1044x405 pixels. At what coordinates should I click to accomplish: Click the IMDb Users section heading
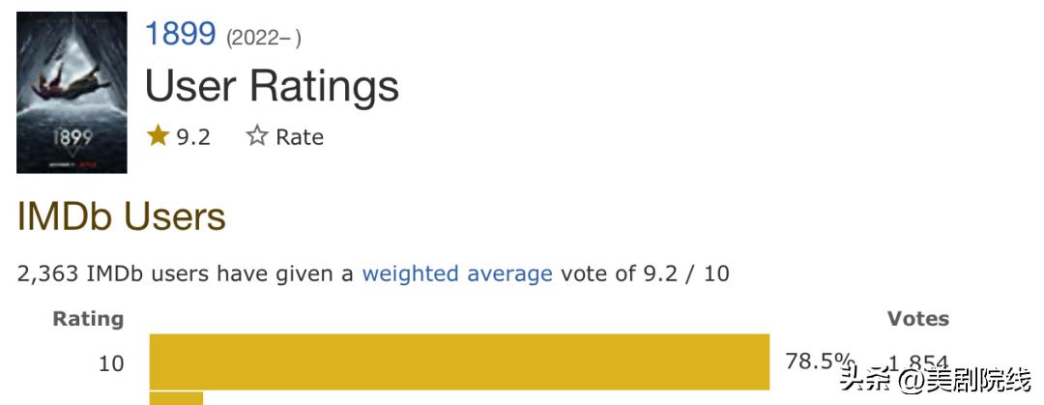122,217
